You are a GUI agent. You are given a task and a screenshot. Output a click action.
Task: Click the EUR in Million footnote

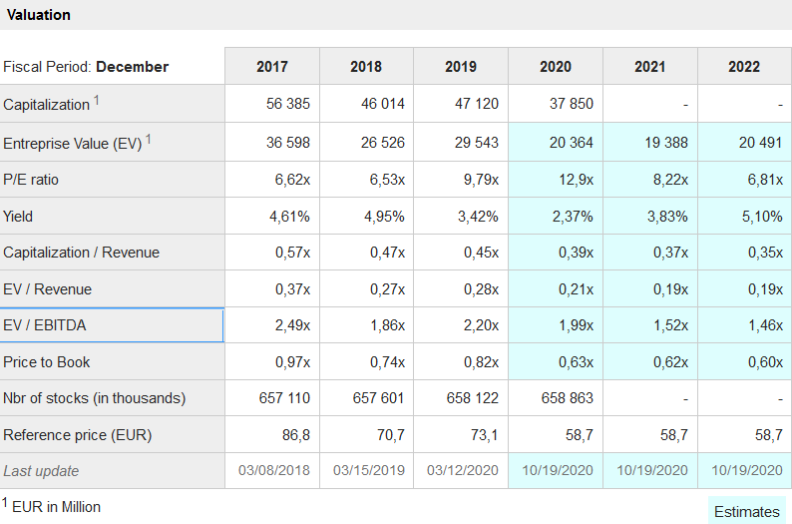click(56, 506)
